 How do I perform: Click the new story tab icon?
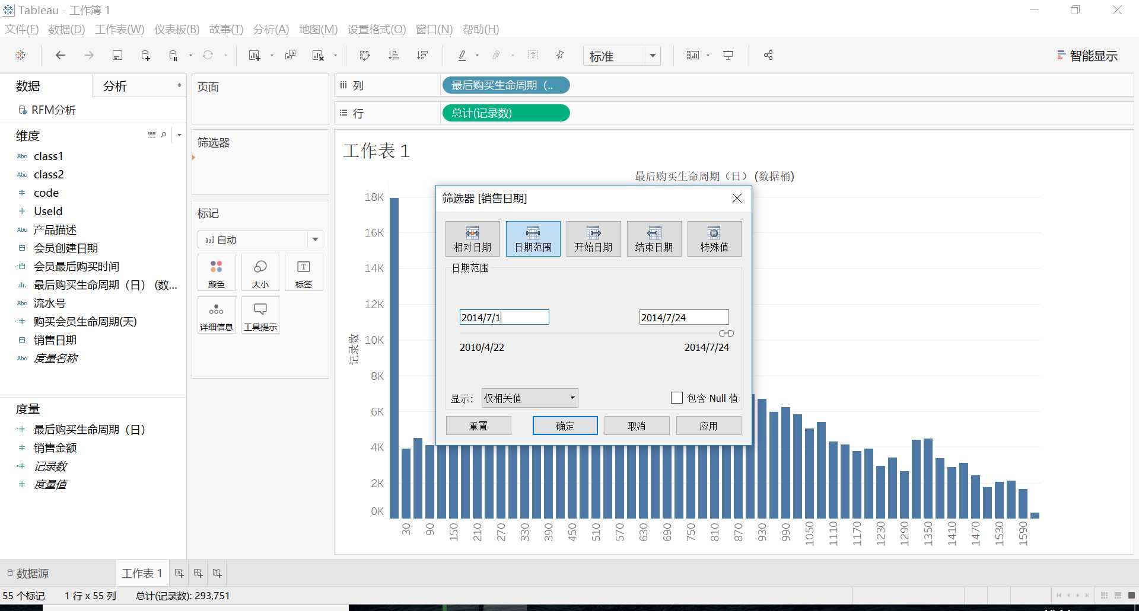[217, 573]
